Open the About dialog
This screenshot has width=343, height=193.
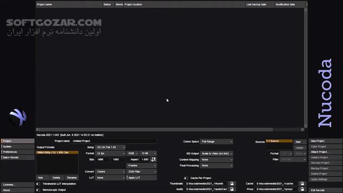click(x=18, y=190)
